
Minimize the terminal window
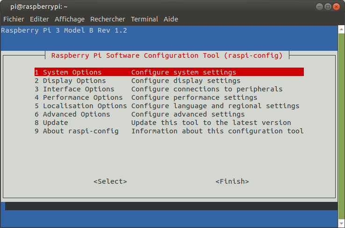[319, 7]
